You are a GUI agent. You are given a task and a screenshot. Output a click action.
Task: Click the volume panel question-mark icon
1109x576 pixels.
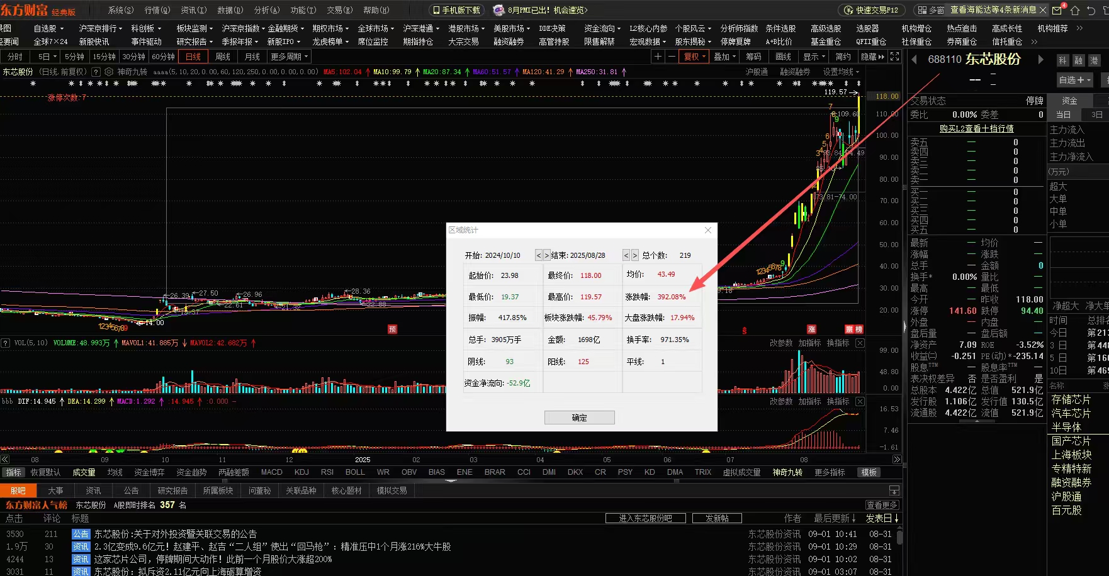pos(5,343)
